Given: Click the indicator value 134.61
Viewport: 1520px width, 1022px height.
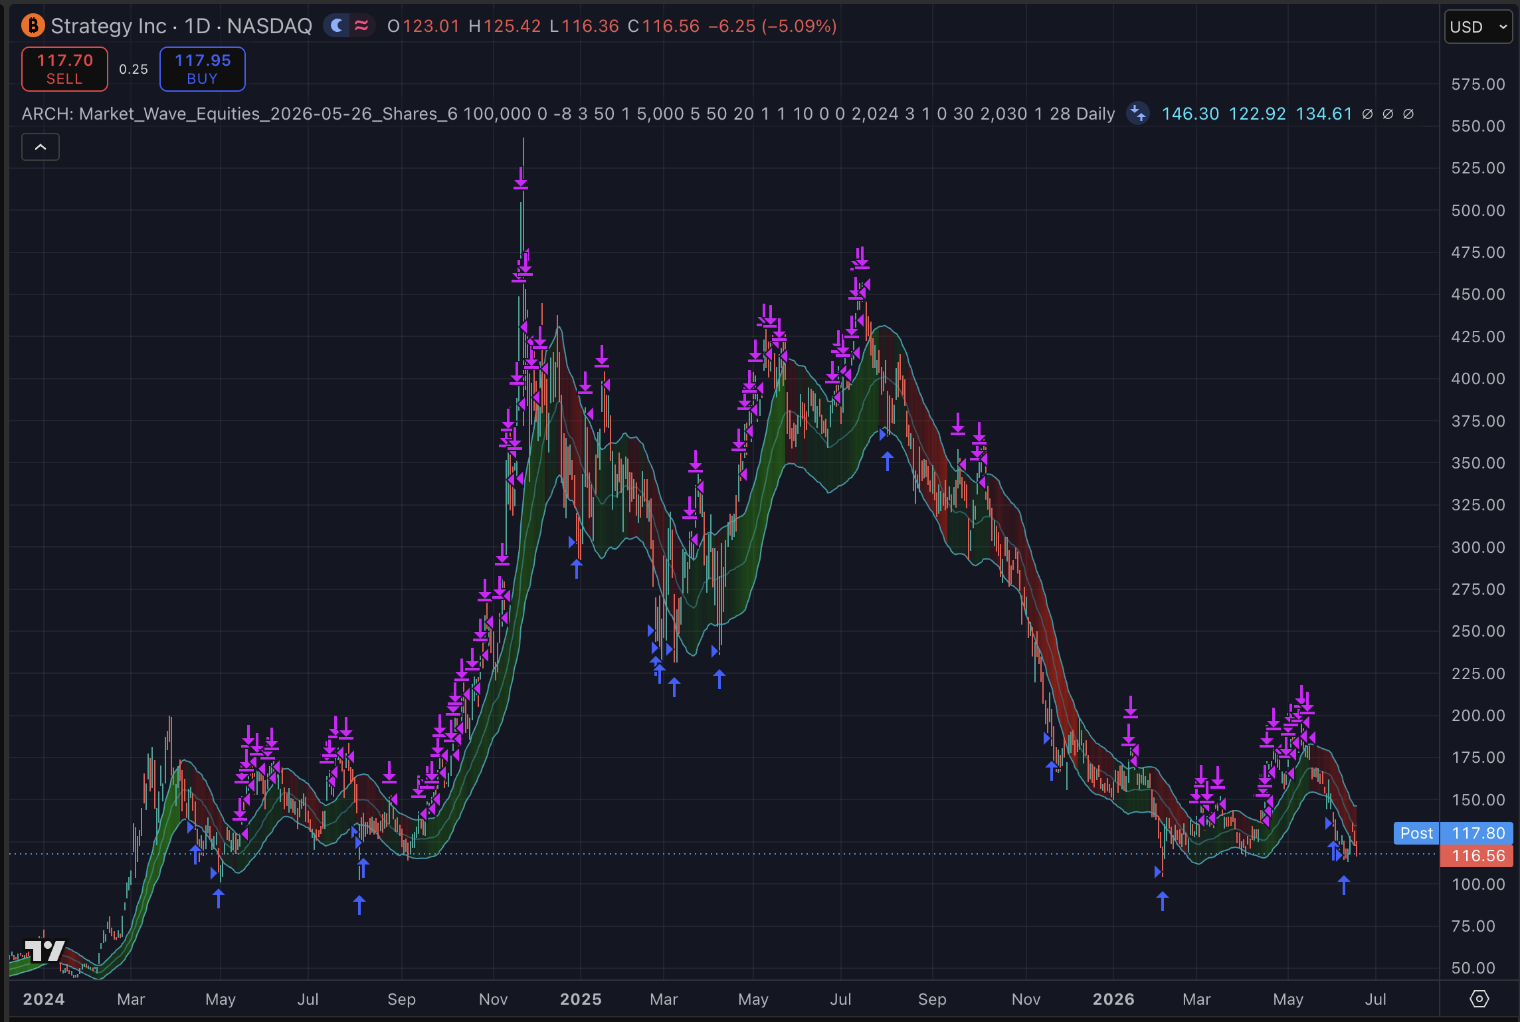Looking at the screenshot, I should 1324,114.
